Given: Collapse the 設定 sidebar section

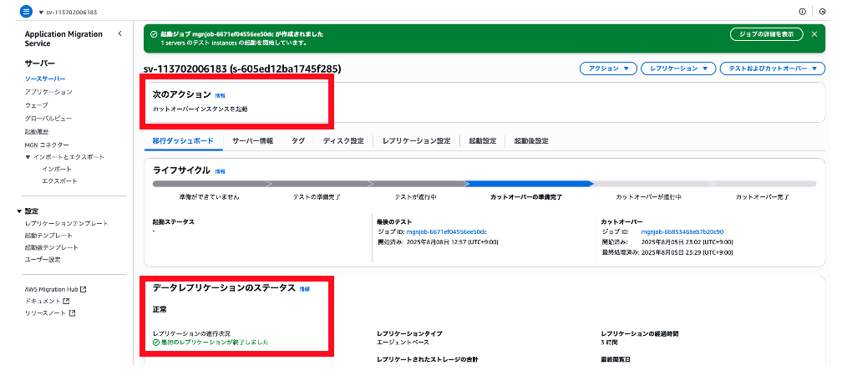Looking at the screenshot, I should coord(19,211).
